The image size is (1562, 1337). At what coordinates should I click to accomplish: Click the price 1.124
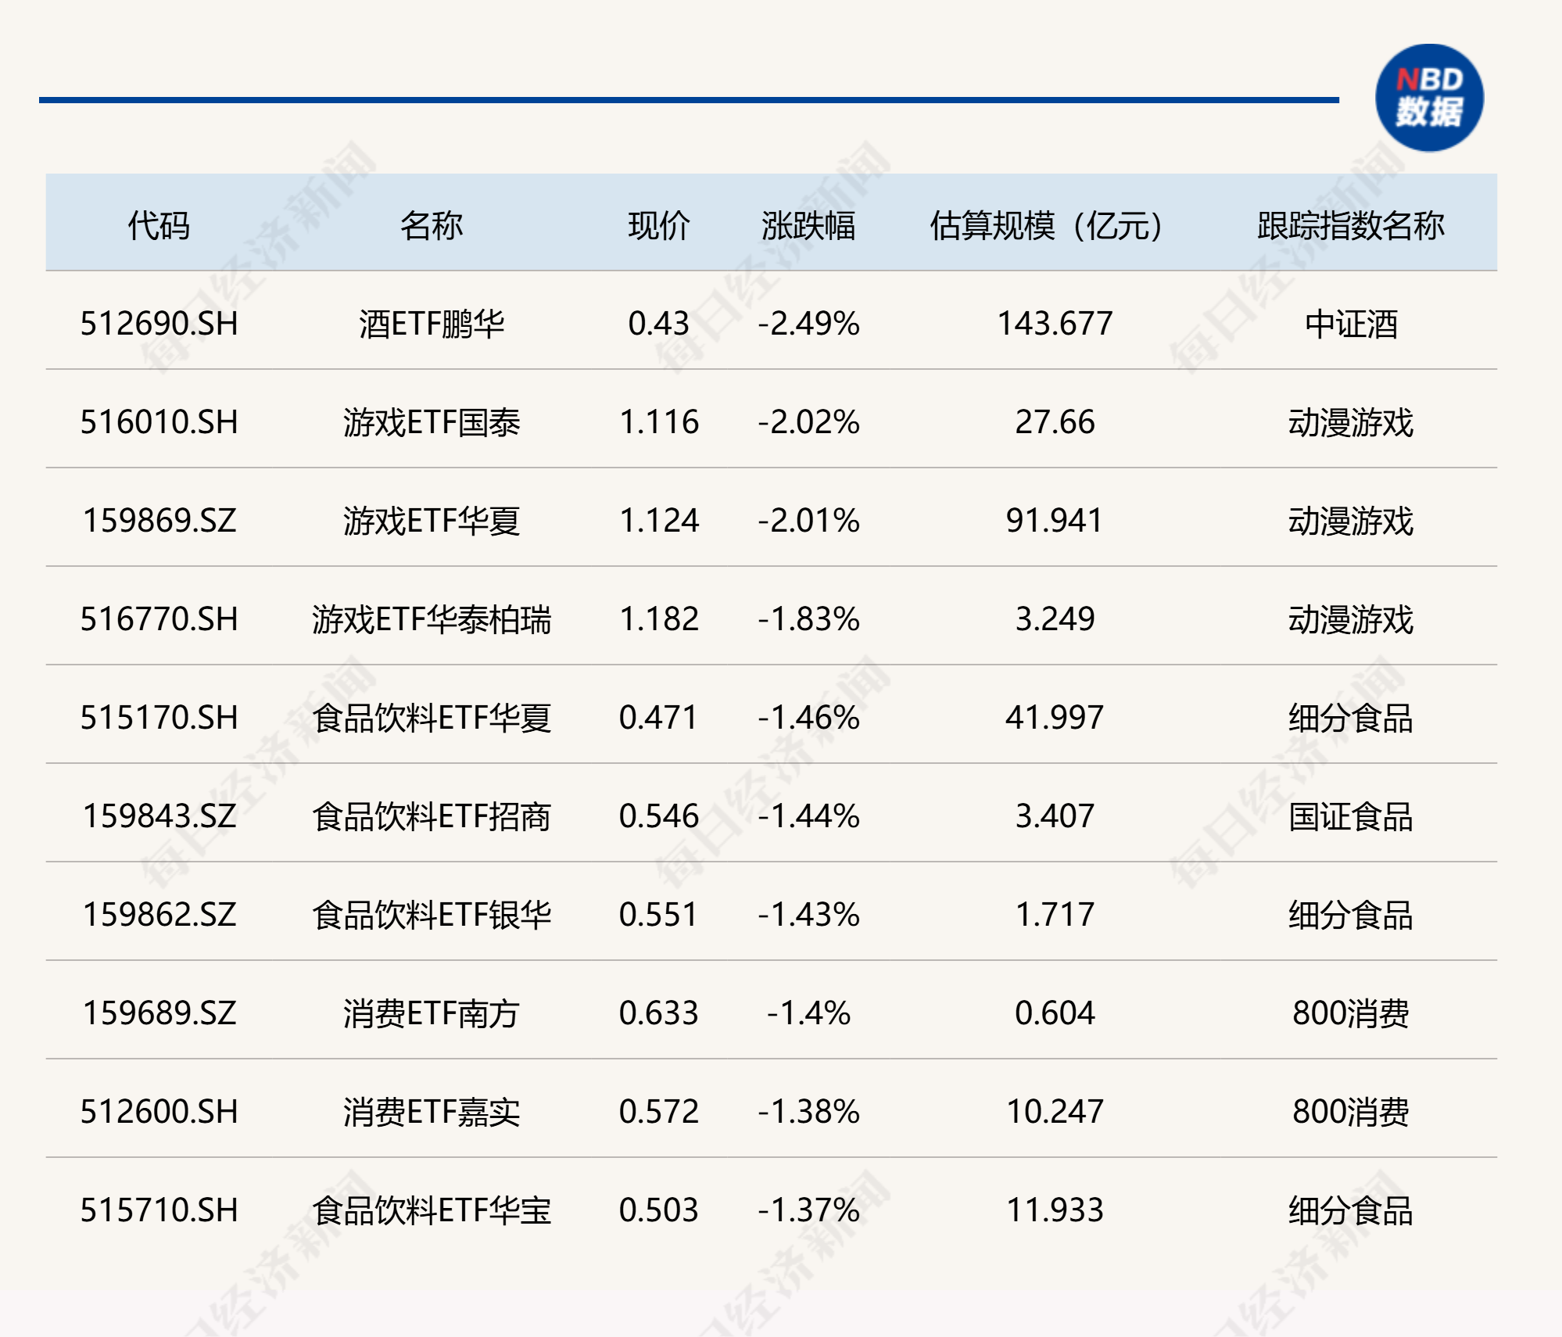click(x=659, y=521)
